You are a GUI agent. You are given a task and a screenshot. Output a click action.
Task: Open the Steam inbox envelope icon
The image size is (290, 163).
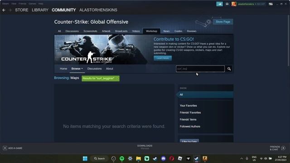coord(227,4)
